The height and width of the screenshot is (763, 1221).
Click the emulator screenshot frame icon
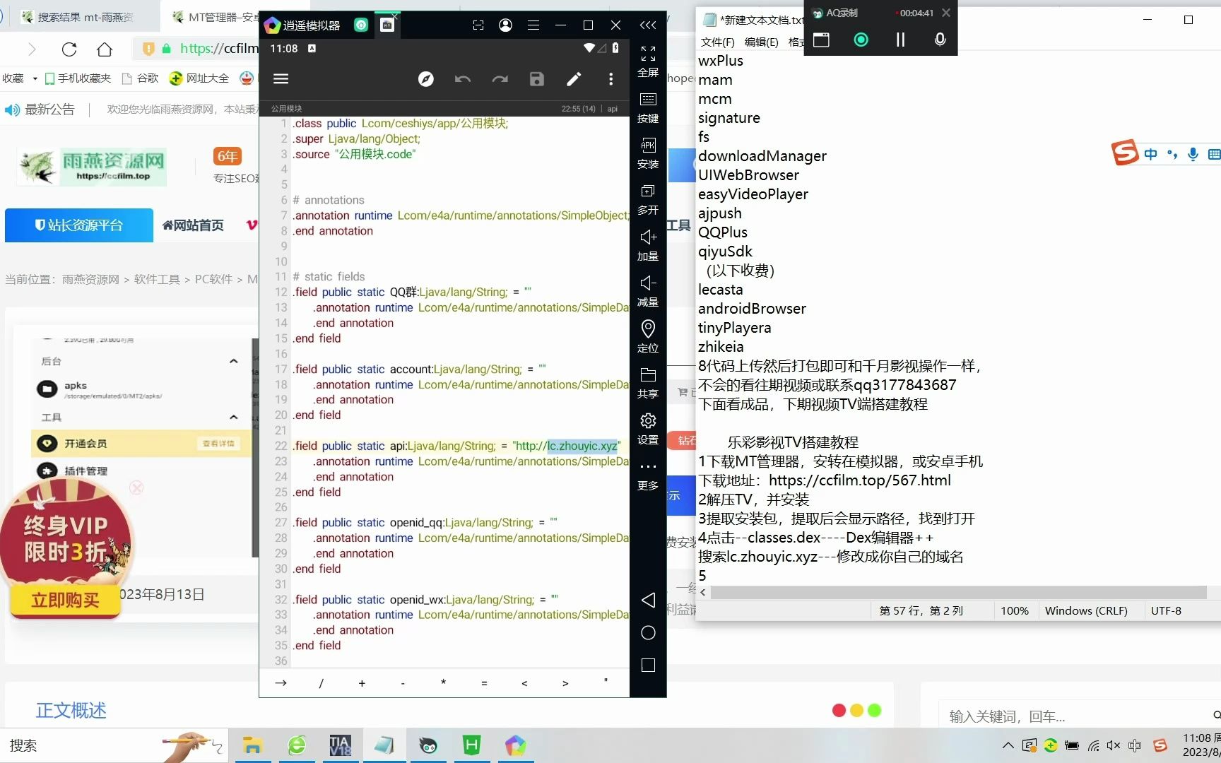pos(478,25)
